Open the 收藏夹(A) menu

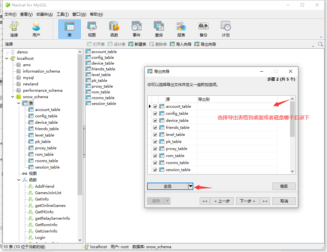point(45,14)
